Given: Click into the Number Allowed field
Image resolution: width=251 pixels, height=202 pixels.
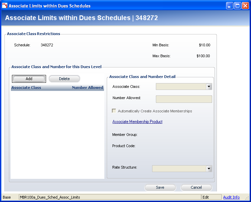Looking at the screenshot, I should point(184,99).
